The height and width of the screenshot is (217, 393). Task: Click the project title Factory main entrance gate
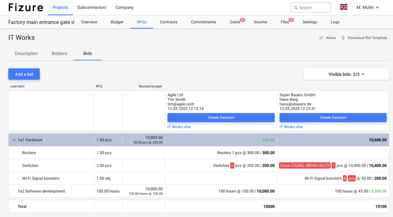coord(41,22)
